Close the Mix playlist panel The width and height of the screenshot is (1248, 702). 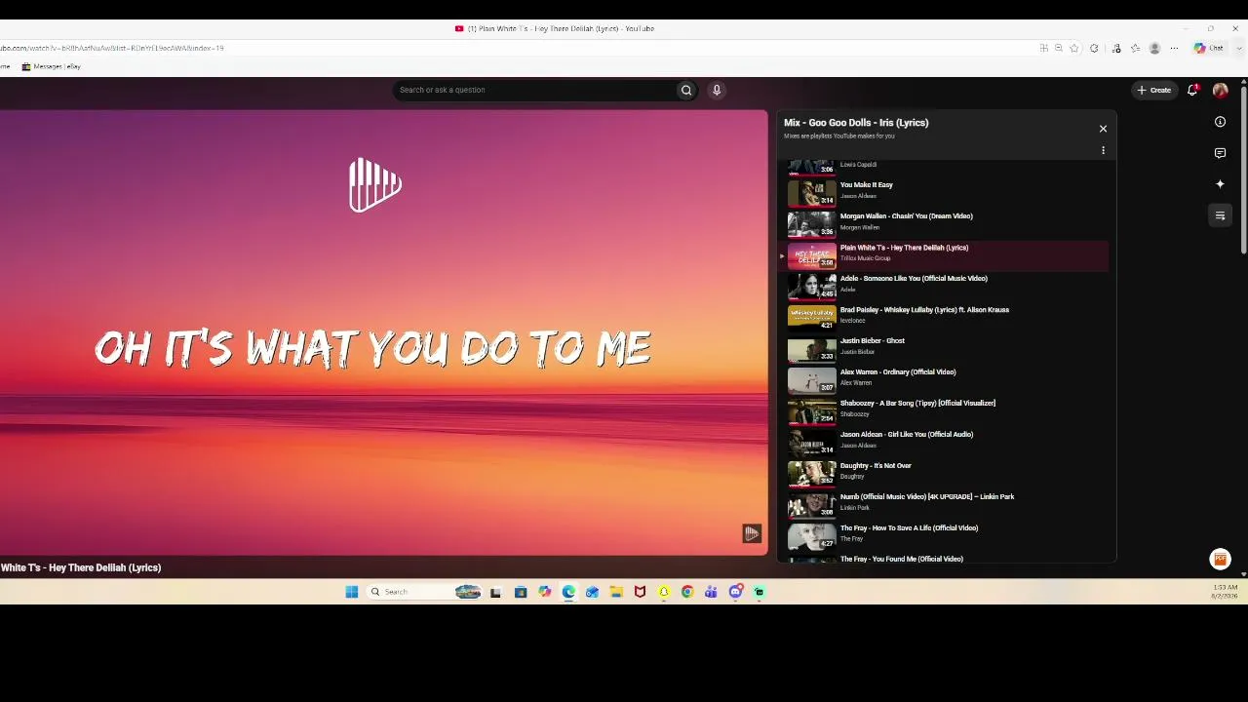pos(1103,129)
